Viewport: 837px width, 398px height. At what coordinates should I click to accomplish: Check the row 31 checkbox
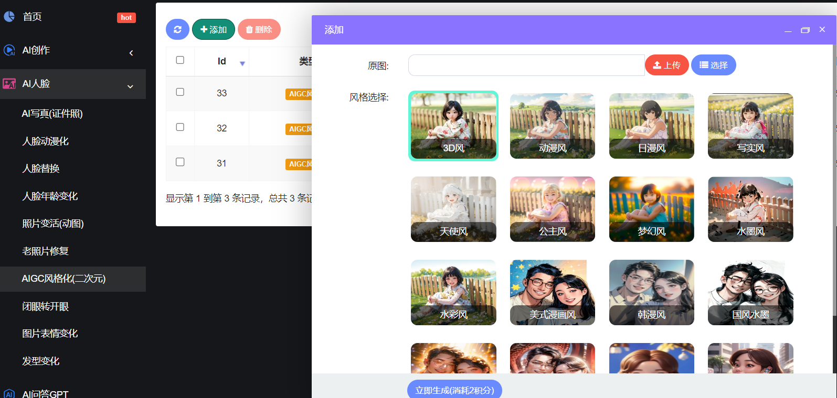180,162
